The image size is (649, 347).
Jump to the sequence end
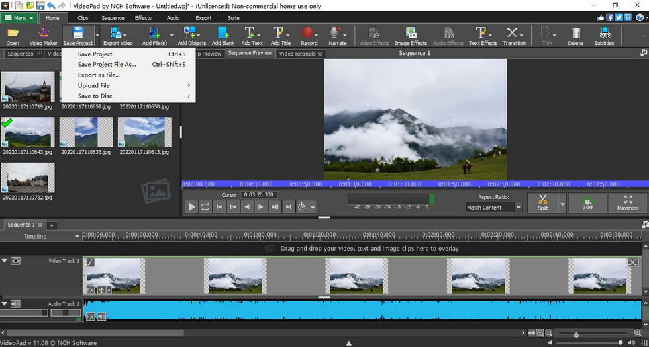point(288,207)
